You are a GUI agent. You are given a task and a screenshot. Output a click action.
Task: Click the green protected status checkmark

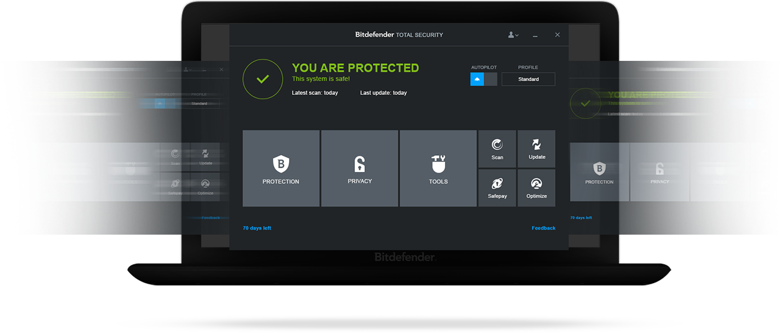click(263, 79)
